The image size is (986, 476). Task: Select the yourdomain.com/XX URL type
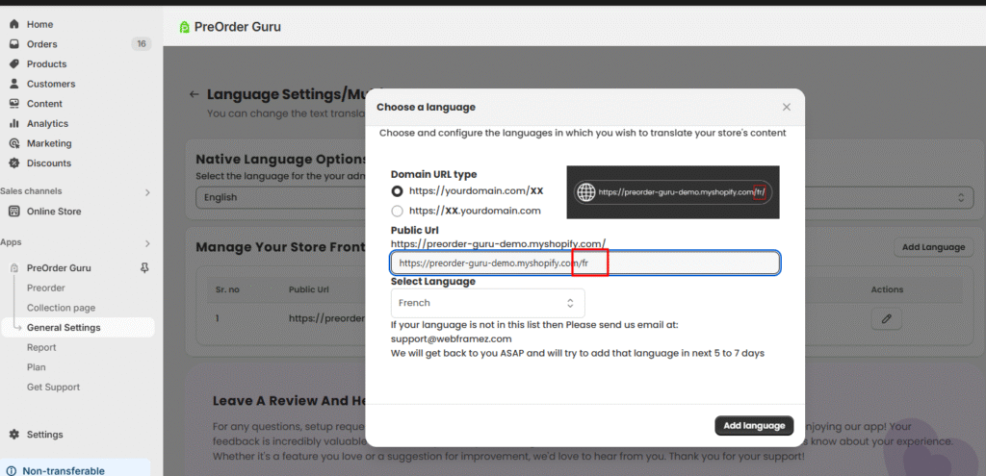tap(397, 191)
